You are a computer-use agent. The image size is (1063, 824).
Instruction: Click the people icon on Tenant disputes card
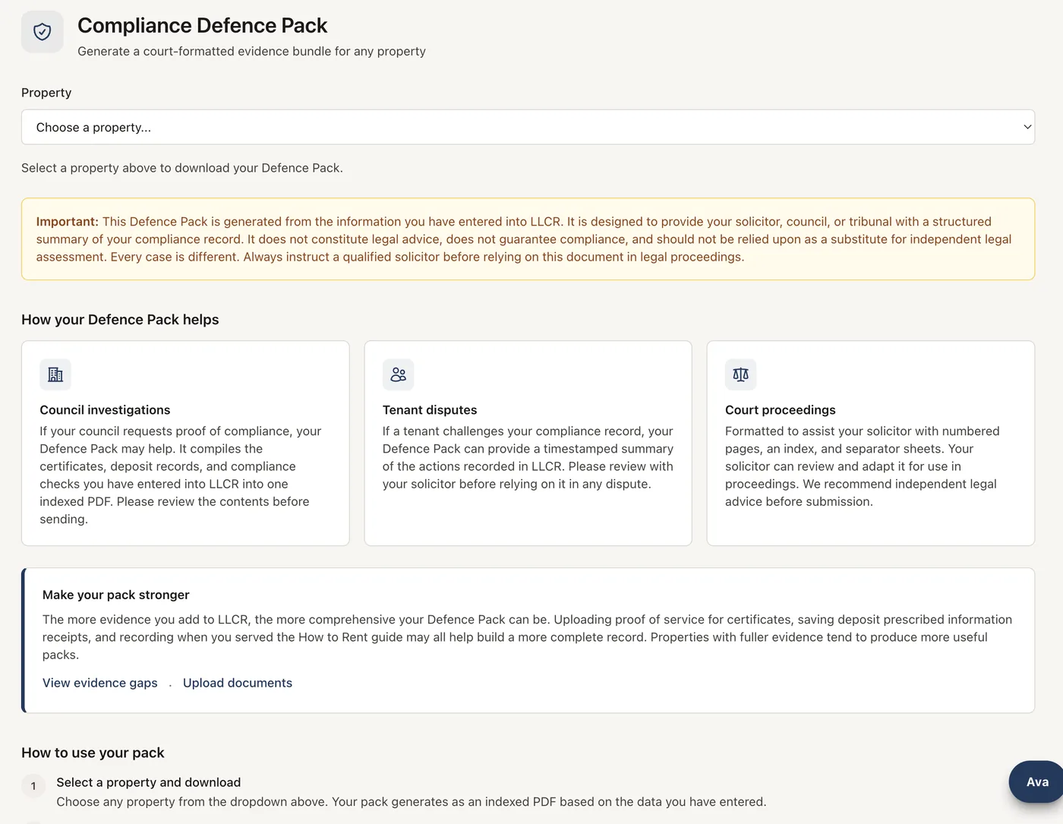point(399,374)
